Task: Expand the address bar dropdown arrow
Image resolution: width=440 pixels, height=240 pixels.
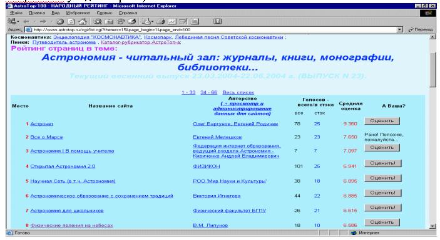Action: pyautogui.click(x=399, y=30)
